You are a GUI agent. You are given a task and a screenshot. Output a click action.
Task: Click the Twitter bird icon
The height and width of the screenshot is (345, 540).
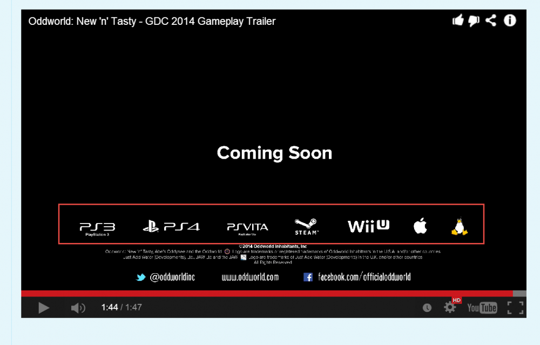coord(141,277)
